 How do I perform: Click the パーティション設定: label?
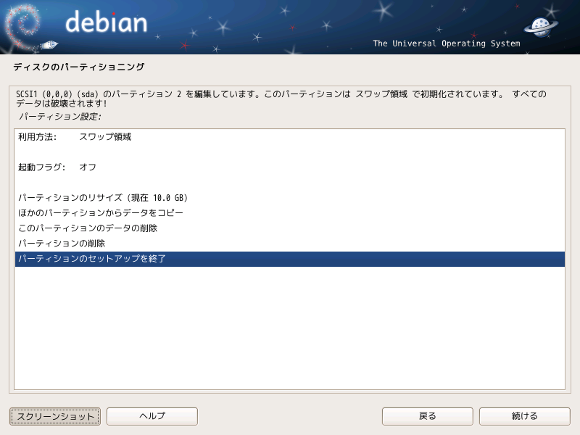point(59,117)
